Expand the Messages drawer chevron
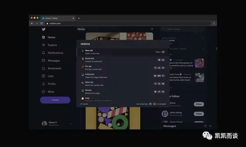Image resolution: width=246 pixels, height=147 pixels. point(210,126)
